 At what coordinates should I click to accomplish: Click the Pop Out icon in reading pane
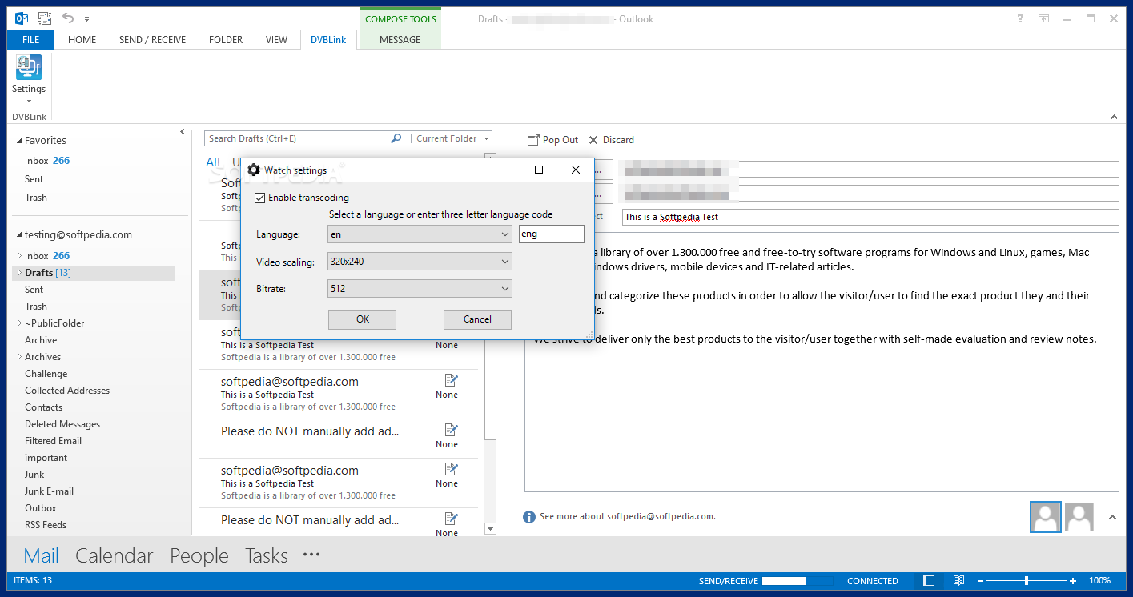533,140
